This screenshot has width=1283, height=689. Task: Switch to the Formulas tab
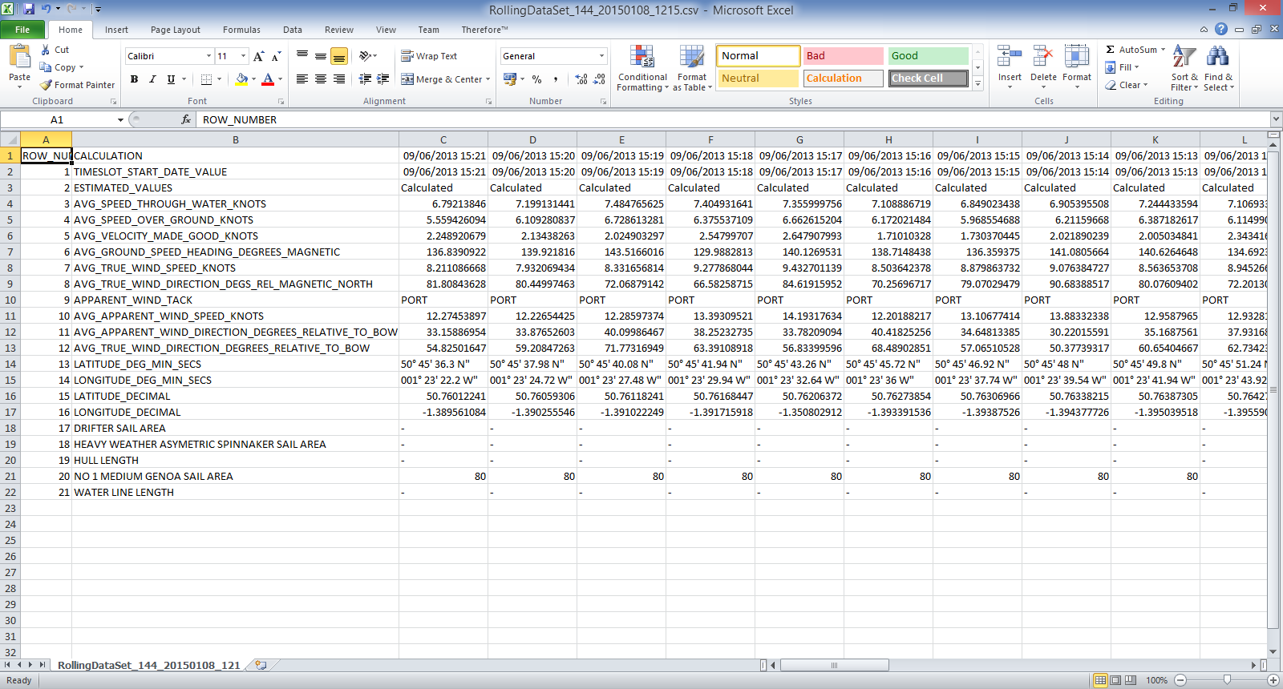241,30
